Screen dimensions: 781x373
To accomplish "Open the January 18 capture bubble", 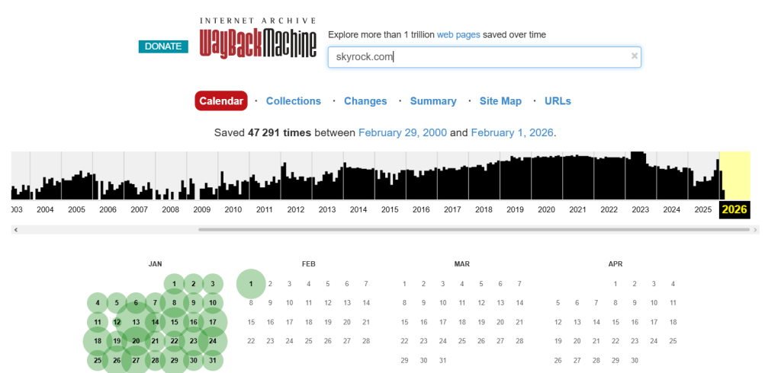I will coord(98,341).
